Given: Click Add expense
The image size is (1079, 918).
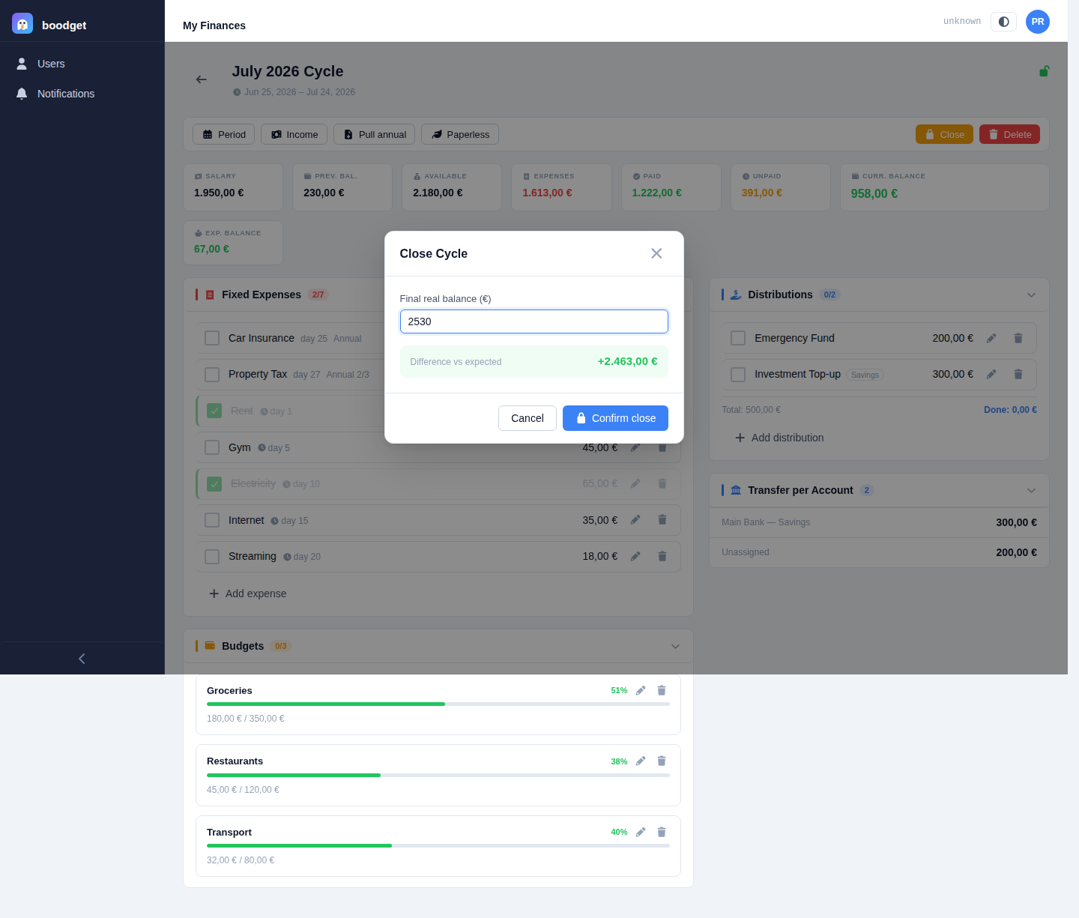Looking at the screenshot, I should pos(248,594).
